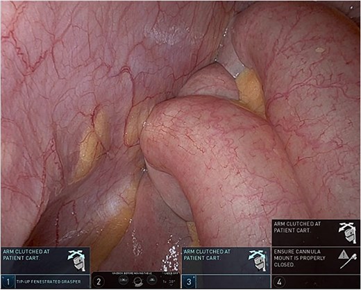This screenshot has height=290, width=361.
Task: Click the right circular table icon in arm 2
Action: (151, 280)
